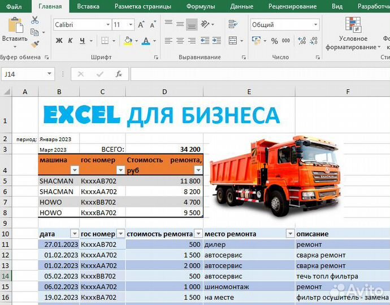Open Conditional Formatting (Условное форматирование)
Image resolution: width=390 pixels, height=305 pixels.
353,33
